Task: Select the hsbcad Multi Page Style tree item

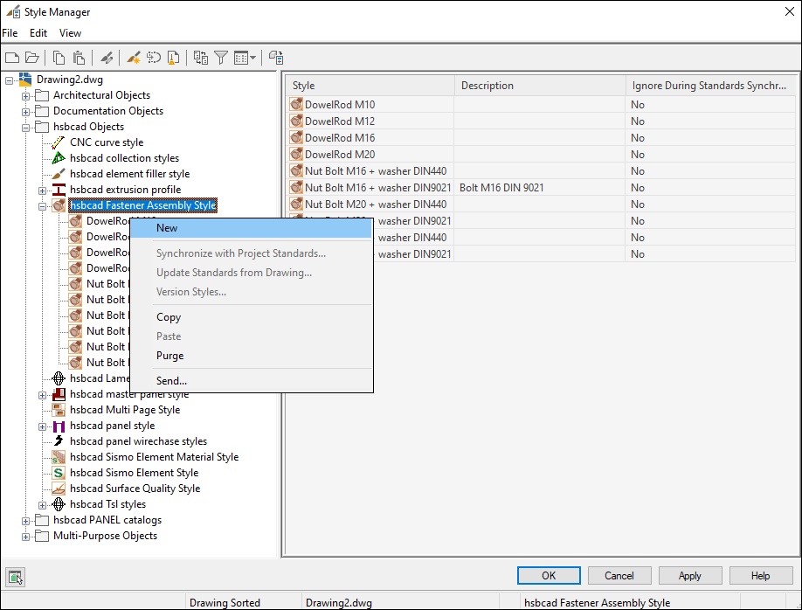Action: coord(125,410)
